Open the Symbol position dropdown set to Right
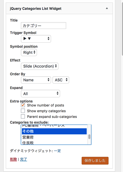 pyautogui.click(x=29, y=52)
